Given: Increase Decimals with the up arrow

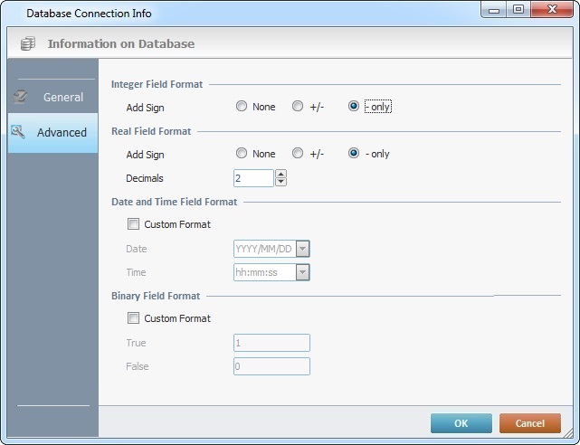Looking at the screenshot, I should (280, 174).
